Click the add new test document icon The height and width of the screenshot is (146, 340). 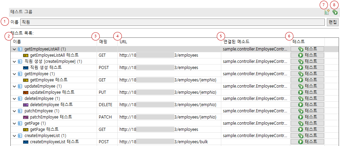pos(327,12)
